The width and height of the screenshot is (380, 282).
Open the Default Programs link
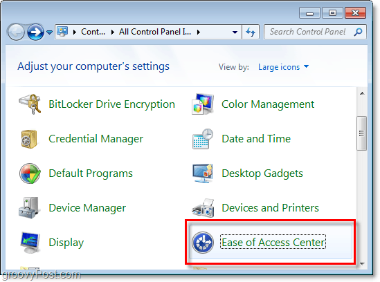[x=91, y=173]
